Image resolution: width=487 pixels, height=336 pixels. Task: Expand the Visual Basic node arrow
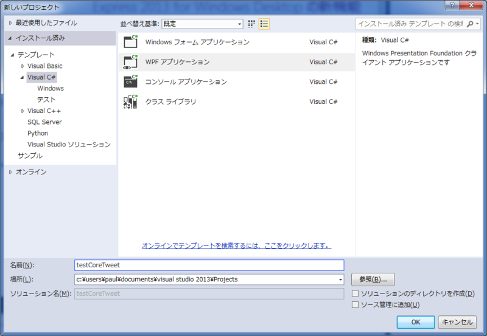pos(23,66)
